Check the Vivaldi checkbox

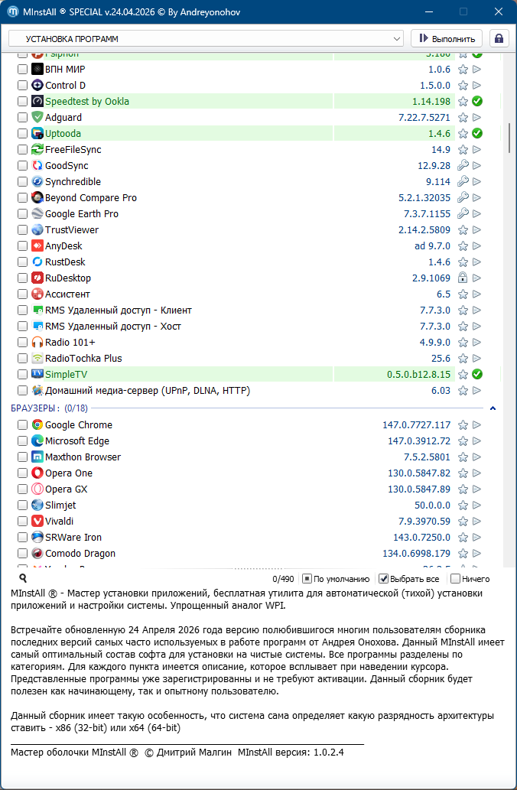(23, 522)
